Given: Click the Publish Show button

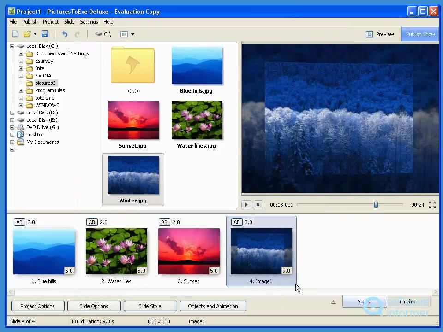Looking at the screenshot, I should pyautogui.click(x=420, y=34).
